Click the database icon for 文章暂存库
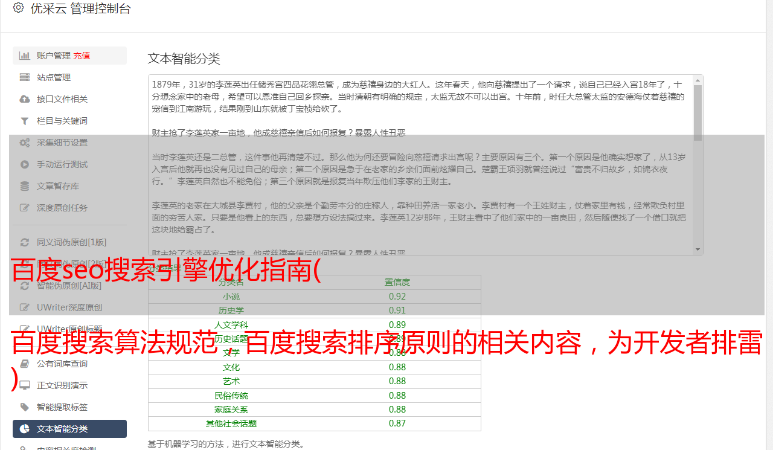The image size is (773, 450). tap(25, 186)
